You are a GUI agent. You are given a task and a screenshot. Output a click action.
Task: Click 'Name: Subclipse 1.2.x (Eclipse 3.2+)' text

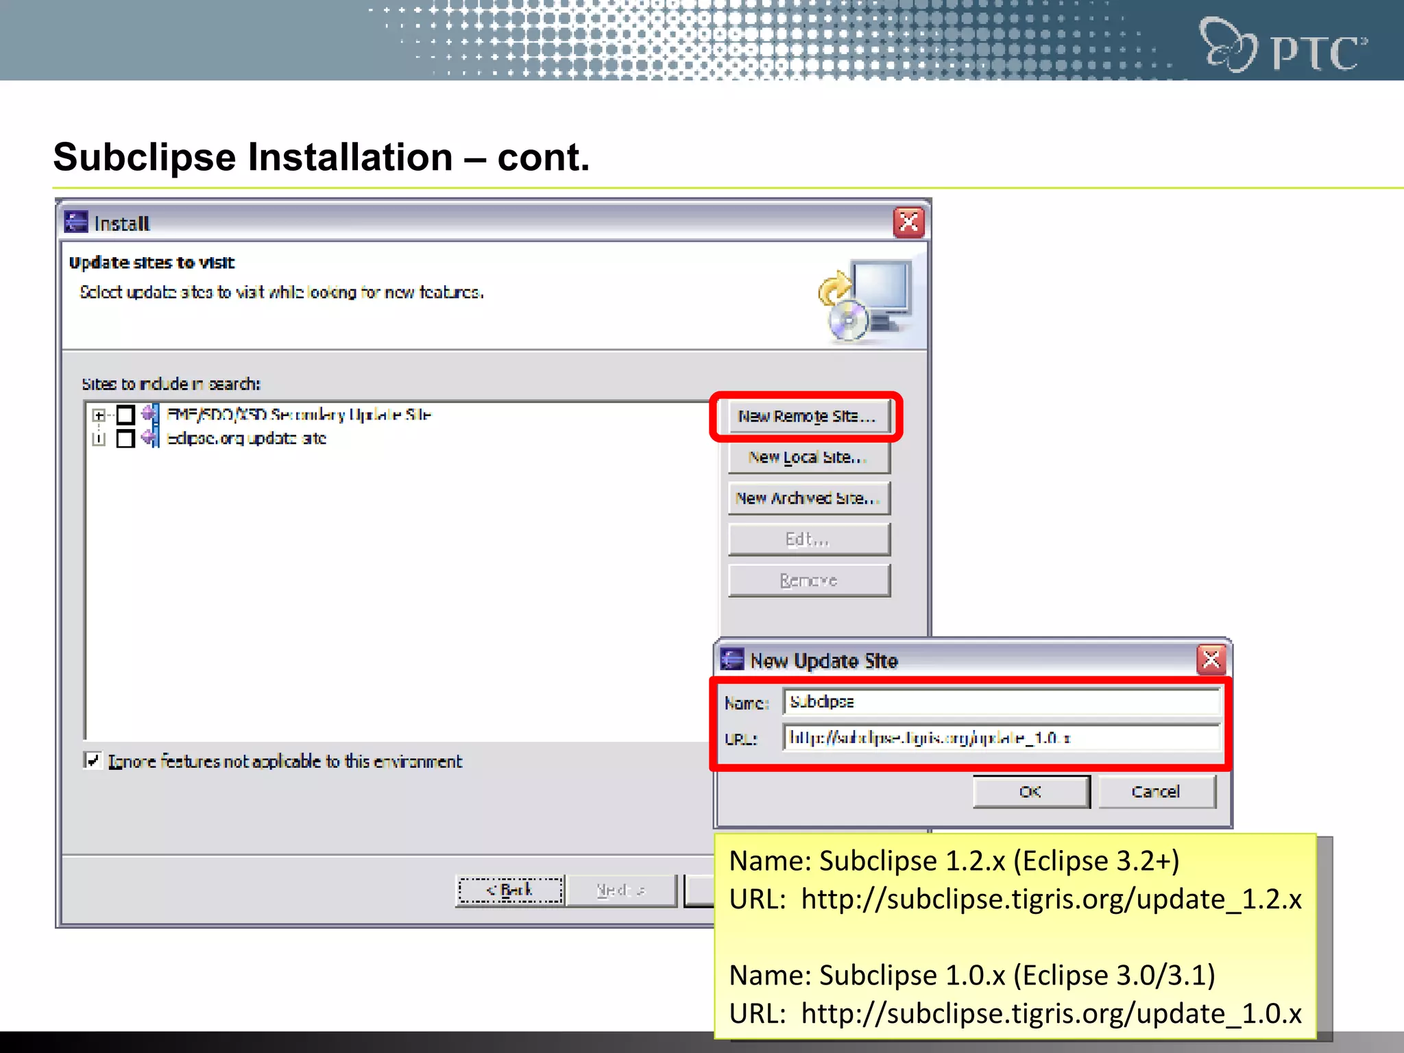(954, 861)
